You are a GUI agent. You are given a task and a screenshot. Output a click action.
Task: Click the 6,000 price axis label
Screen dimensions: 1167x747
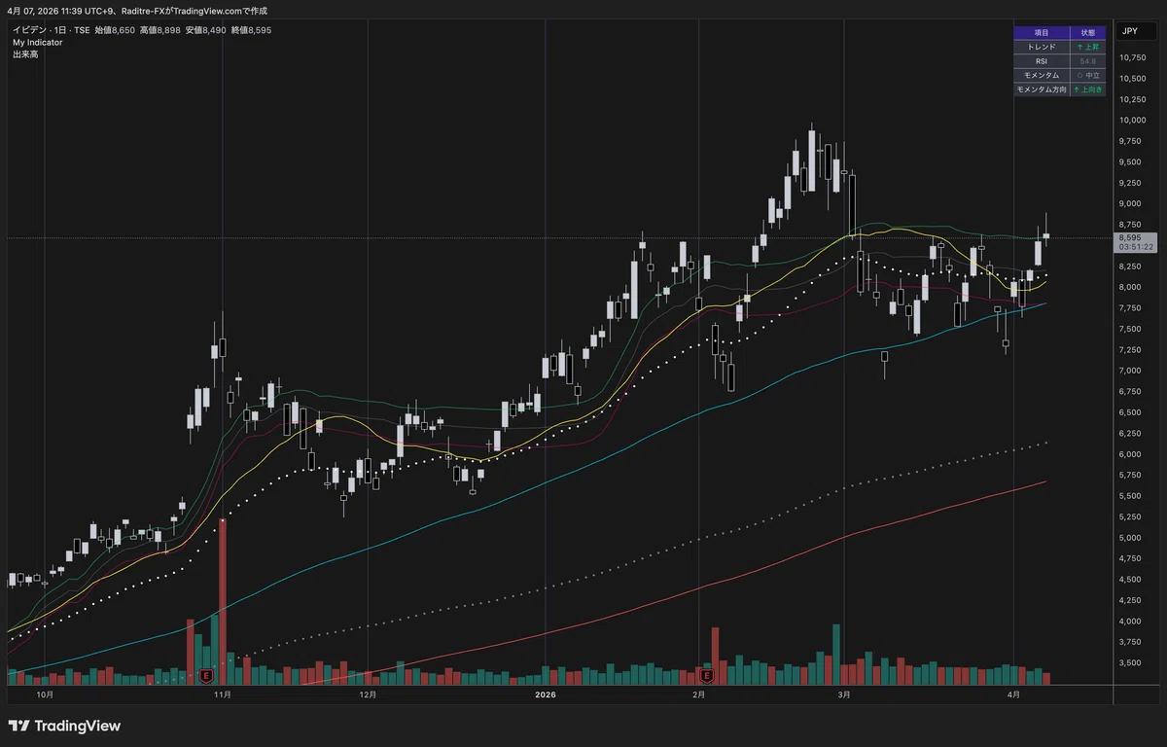click(x=1129, y=454)
